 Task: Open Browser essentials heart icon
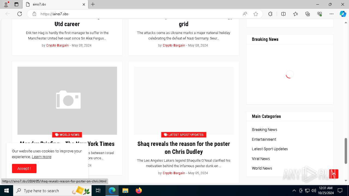pos(320,14)
